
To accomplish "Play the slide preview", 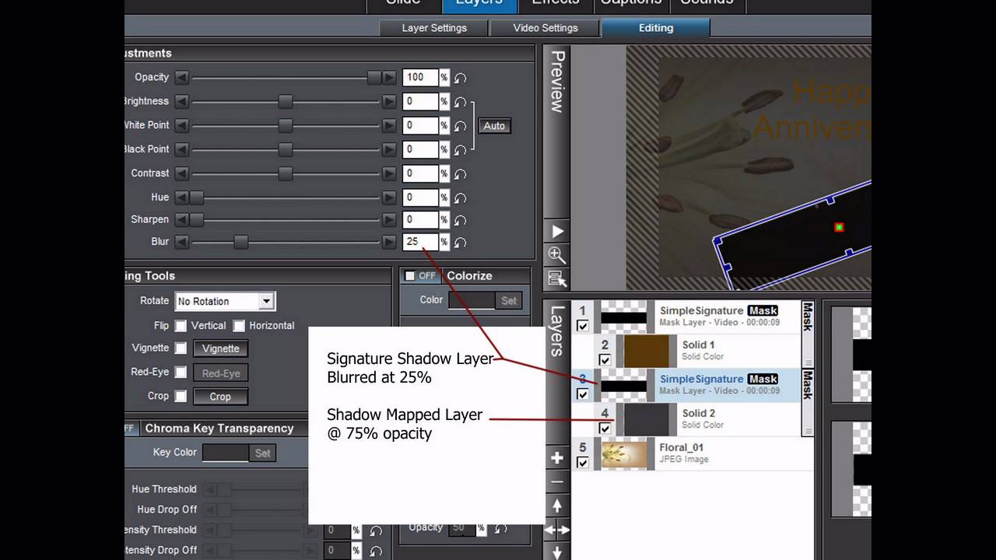I will [557, 232].
